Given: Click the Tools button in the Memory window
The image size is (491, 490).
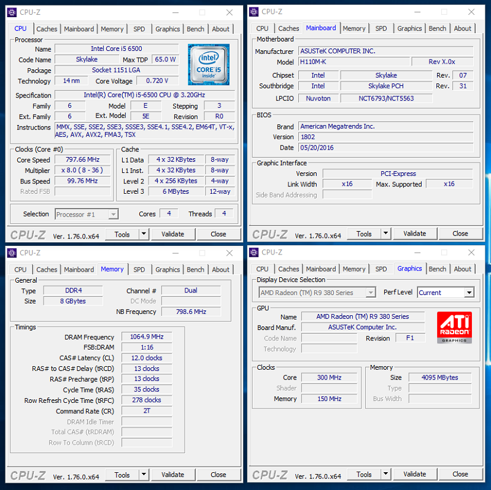Looking at the screenshot, I should tap(122, 475).
